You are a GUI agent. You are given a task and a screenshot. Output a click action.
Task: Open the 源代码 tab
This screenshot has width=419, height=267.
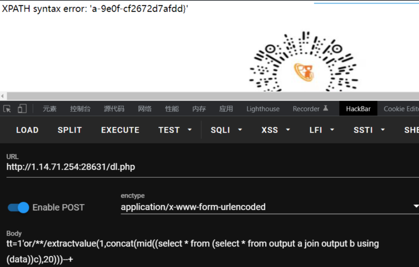[114, 109]
